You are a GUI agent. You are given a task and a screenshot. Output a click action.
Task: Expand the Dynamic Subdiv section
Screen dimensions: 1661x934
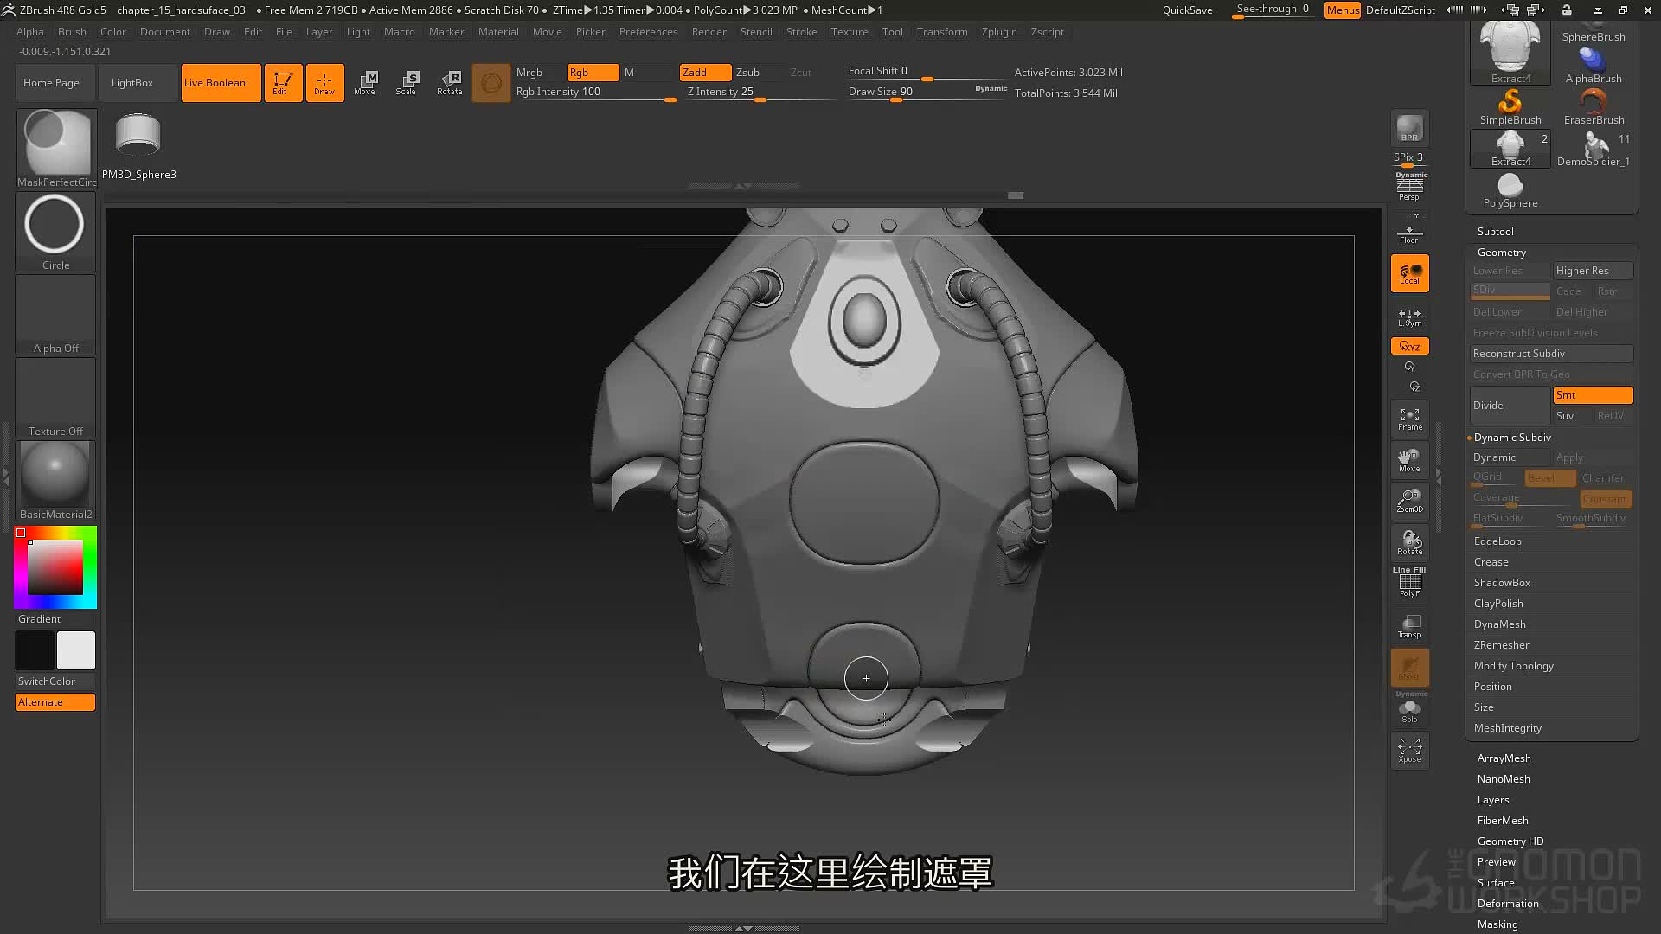click(1512, 438)
